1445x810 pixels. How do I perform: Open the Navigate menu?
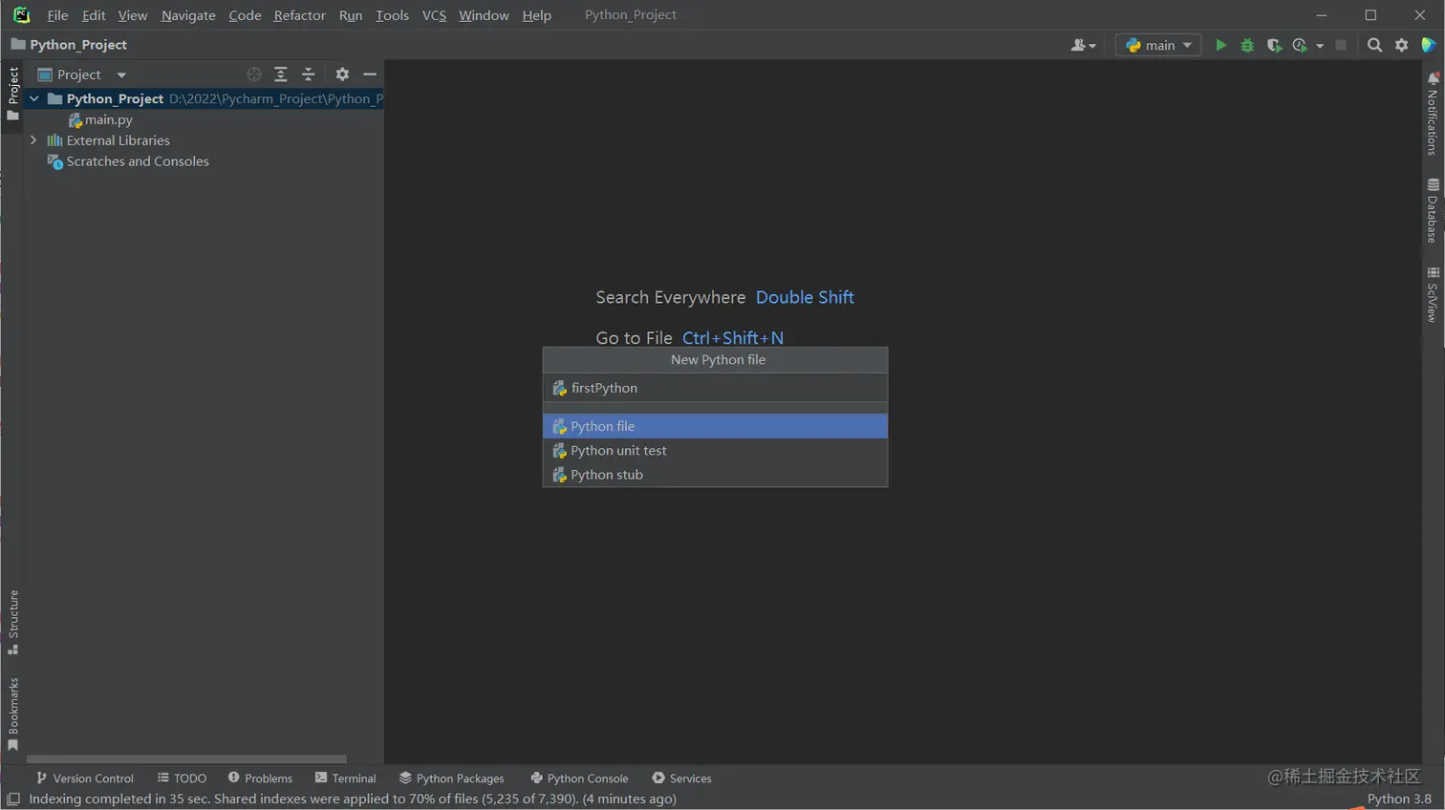pos(188,15)
